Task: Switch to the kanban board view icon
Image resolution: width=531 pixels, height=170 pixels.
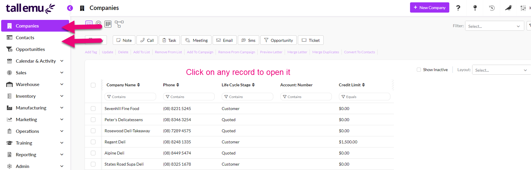Action: [x=108, y=24]
